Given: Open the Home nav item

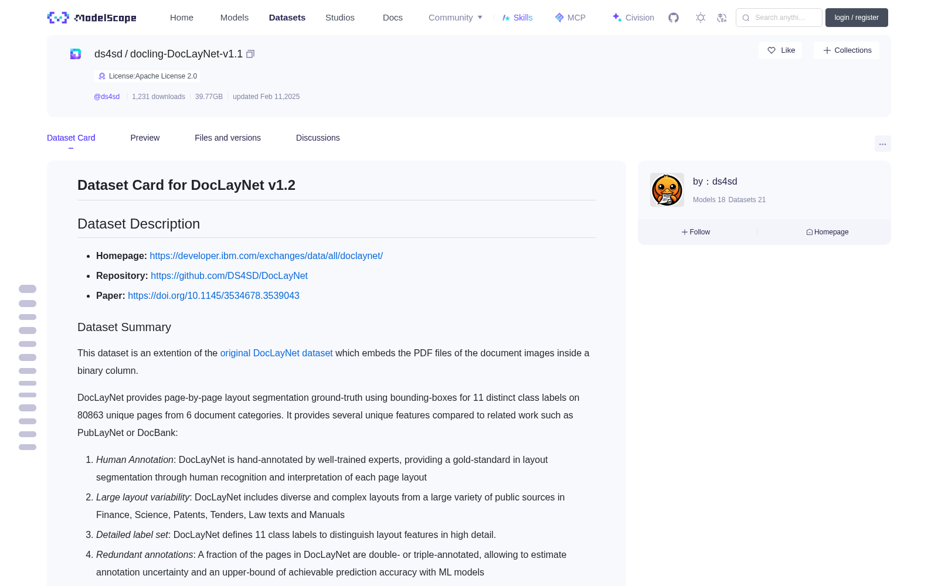Looking at the screenshot, I should tap(182, 18).
